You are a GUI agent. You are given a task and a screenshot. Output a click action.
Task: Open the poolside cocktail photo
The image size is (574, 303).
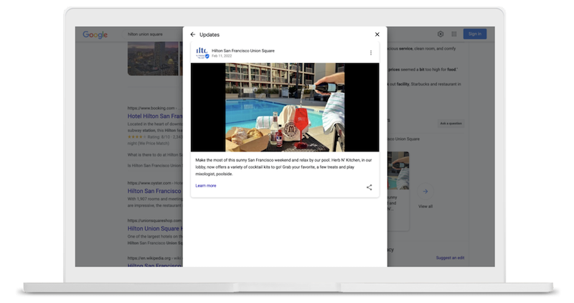(x=285, y=108)
